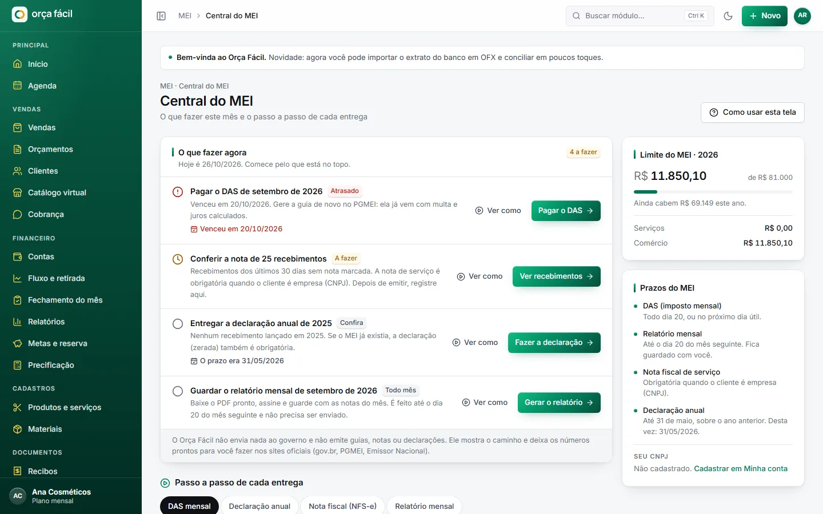
Task: Click Ver como for relatório mensal
Action: pyautogui.click(x=485, y=403)
